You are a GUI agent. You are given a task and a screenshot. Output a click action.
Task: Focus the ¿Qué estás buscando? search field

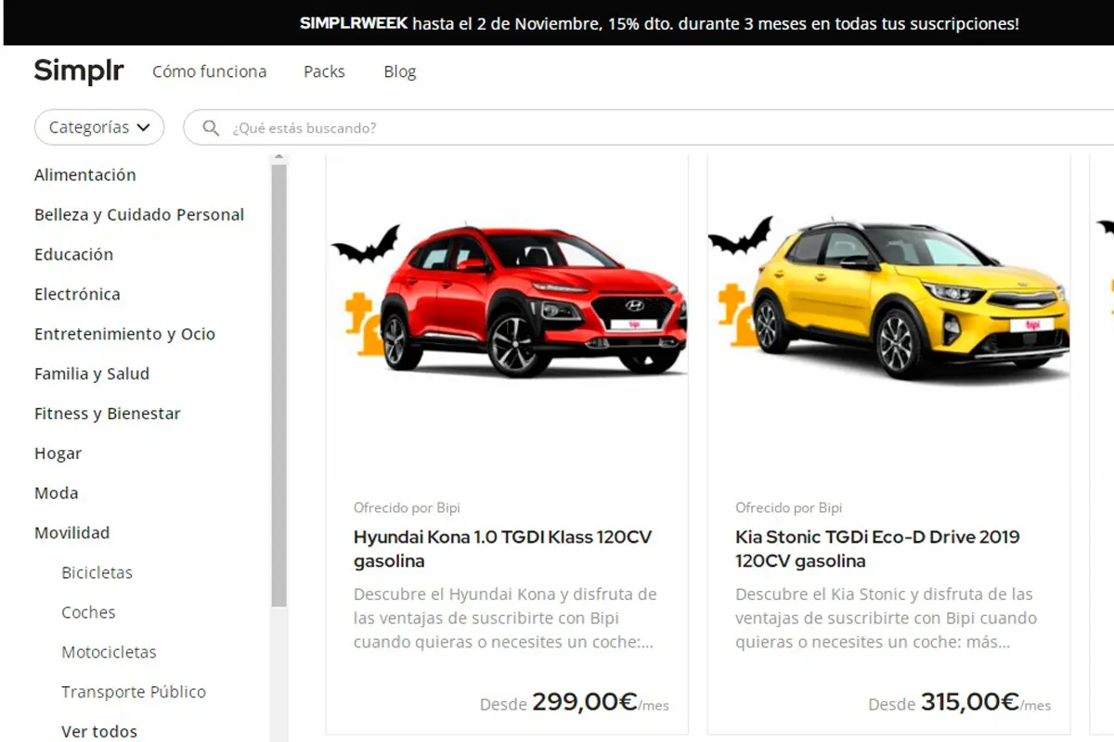pos(650,127)
